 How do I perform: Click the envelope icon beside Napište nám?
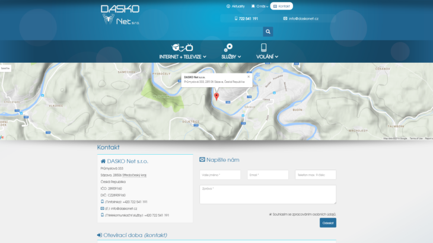(202, 159)
